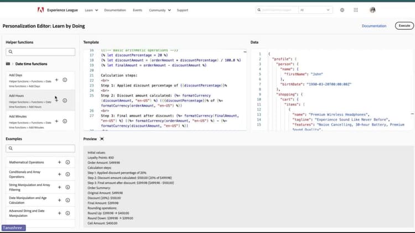Image resolution: width=415 pixels, height=233 pixels.
Task: Select the Add Minutes list item
Action: [x=40, y=121]
